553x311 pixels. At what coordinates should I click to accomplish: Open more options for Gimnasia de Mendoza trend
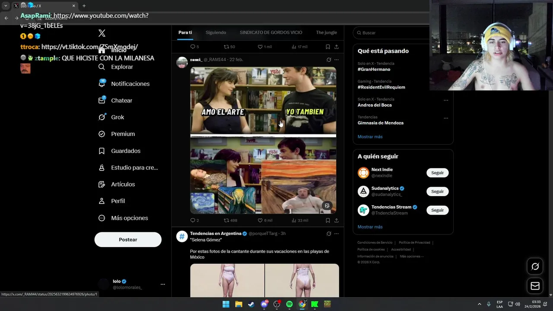[x=446, y=118]
